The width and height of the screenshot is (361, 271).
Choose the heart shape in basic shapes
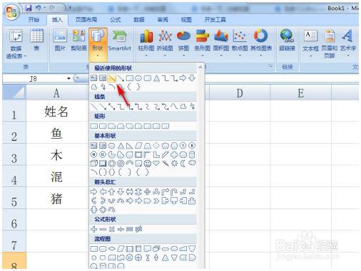[x=156, y=163]
